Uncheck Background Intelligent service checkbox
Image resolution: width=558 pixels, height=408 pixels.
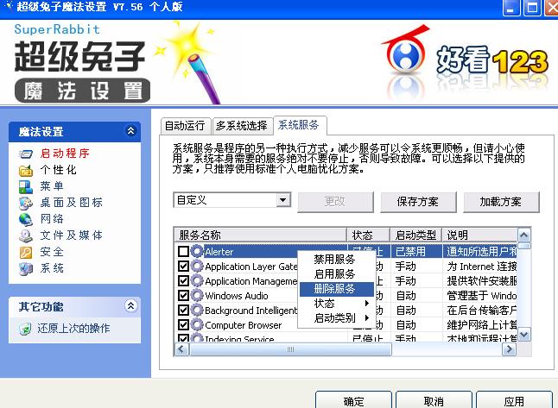tap(183, 310)
